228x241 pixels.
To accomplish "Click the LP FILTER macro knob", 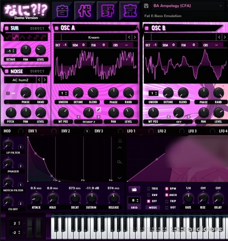I will click(x=8, y=144).
